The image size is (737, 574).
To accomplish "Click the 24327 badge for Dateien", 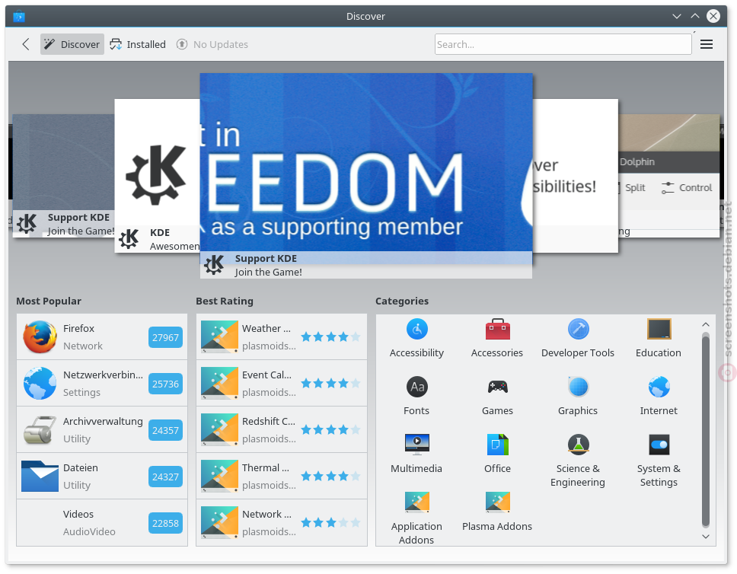I will click(165, 477).
